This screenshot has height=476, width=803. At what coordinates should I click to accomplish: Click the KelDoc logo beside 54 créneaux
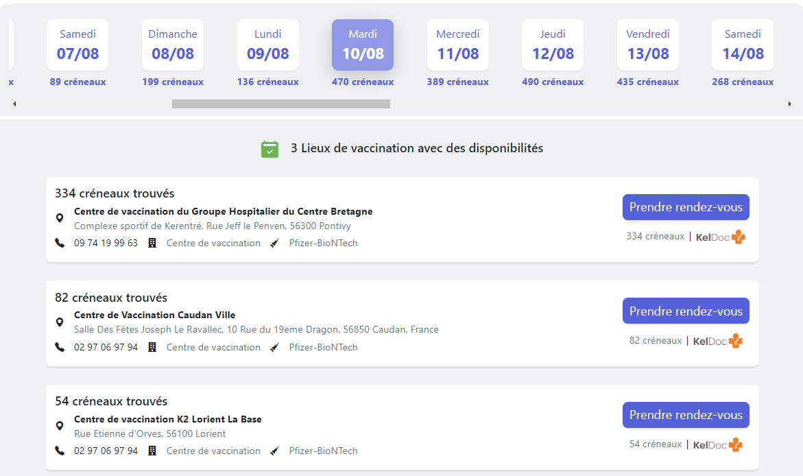tap(717, 444)
